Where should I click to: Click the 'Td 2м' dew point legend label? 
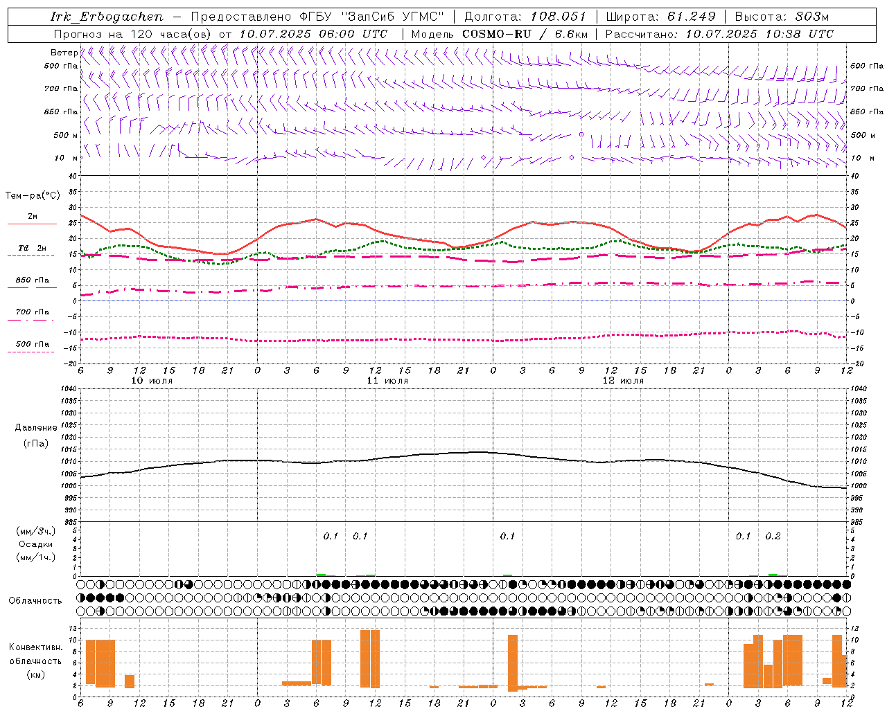[x=33, y=248]
